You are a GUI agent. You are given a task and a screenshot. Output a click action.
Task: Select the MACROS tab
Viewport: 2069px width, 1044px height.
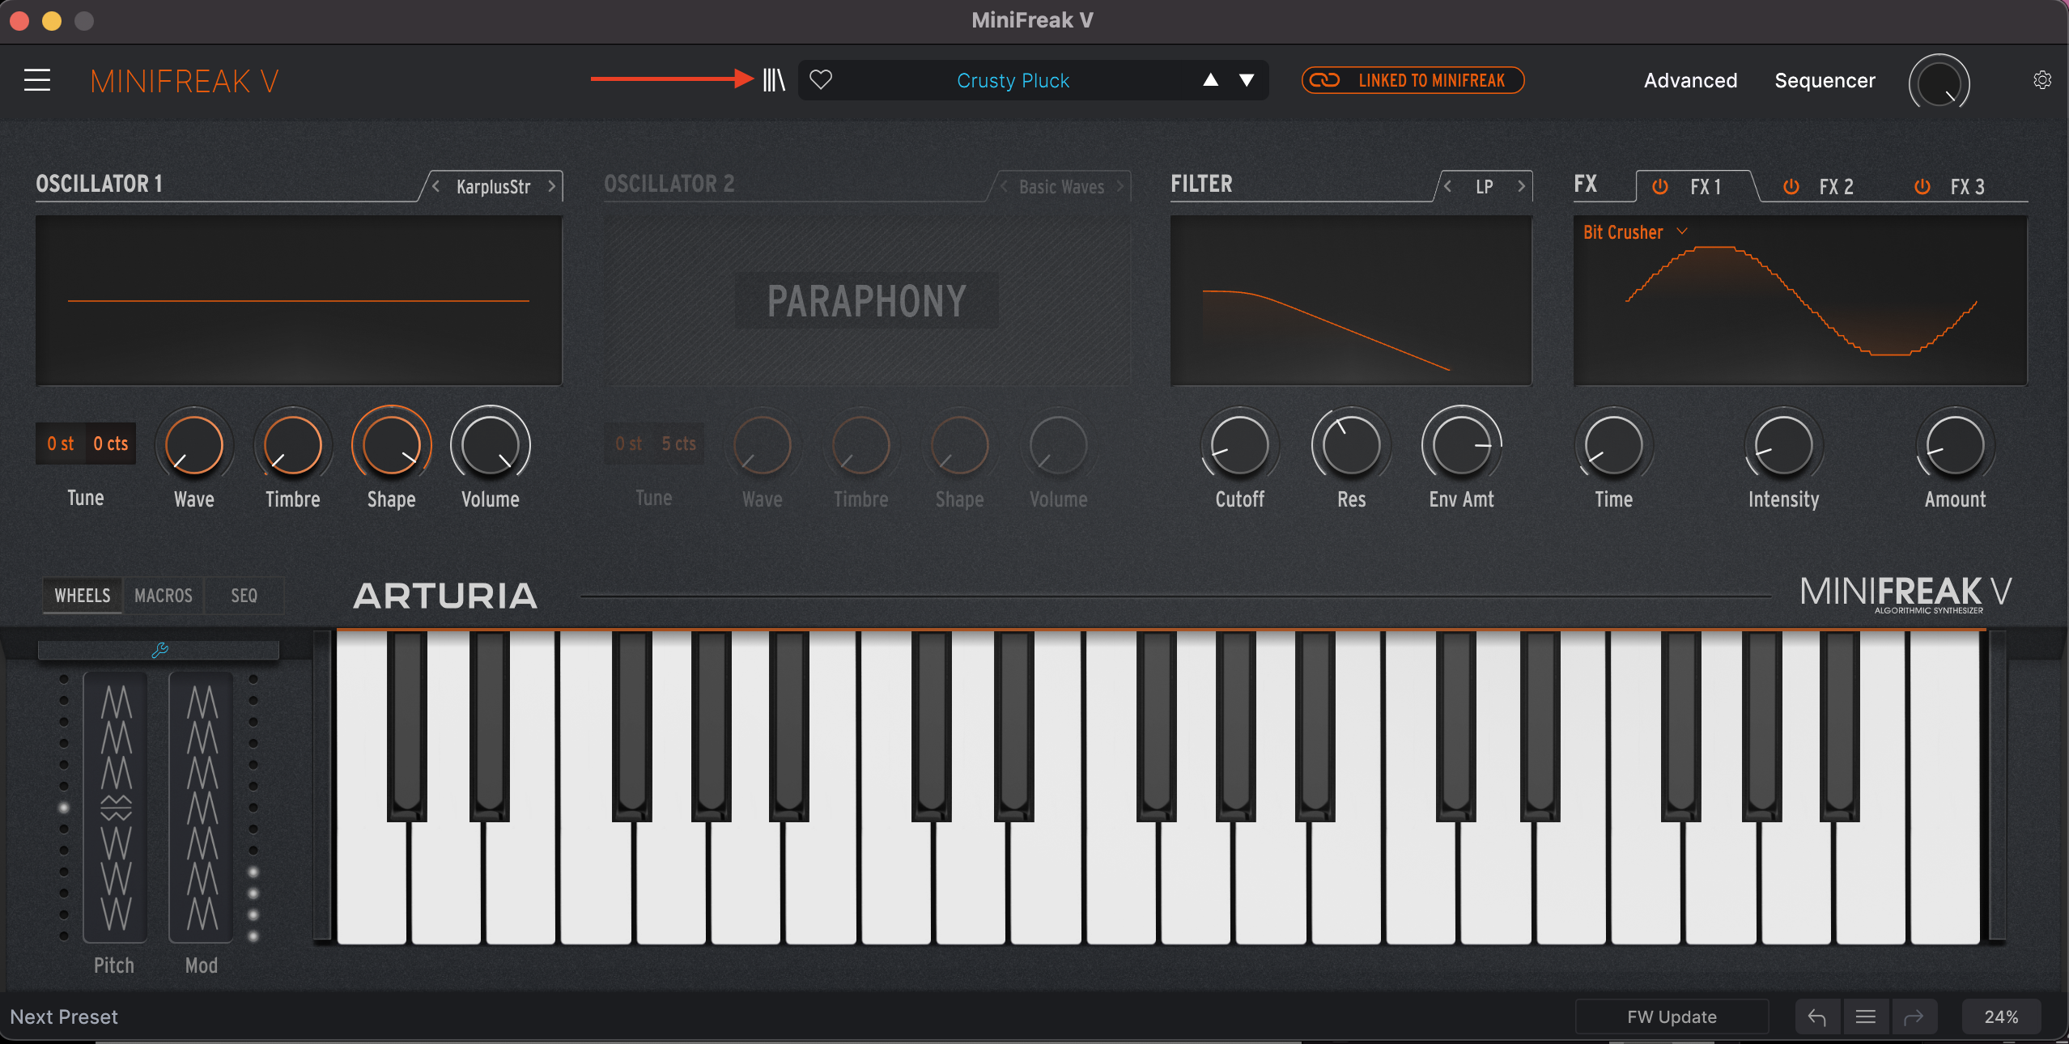(163, 595)
